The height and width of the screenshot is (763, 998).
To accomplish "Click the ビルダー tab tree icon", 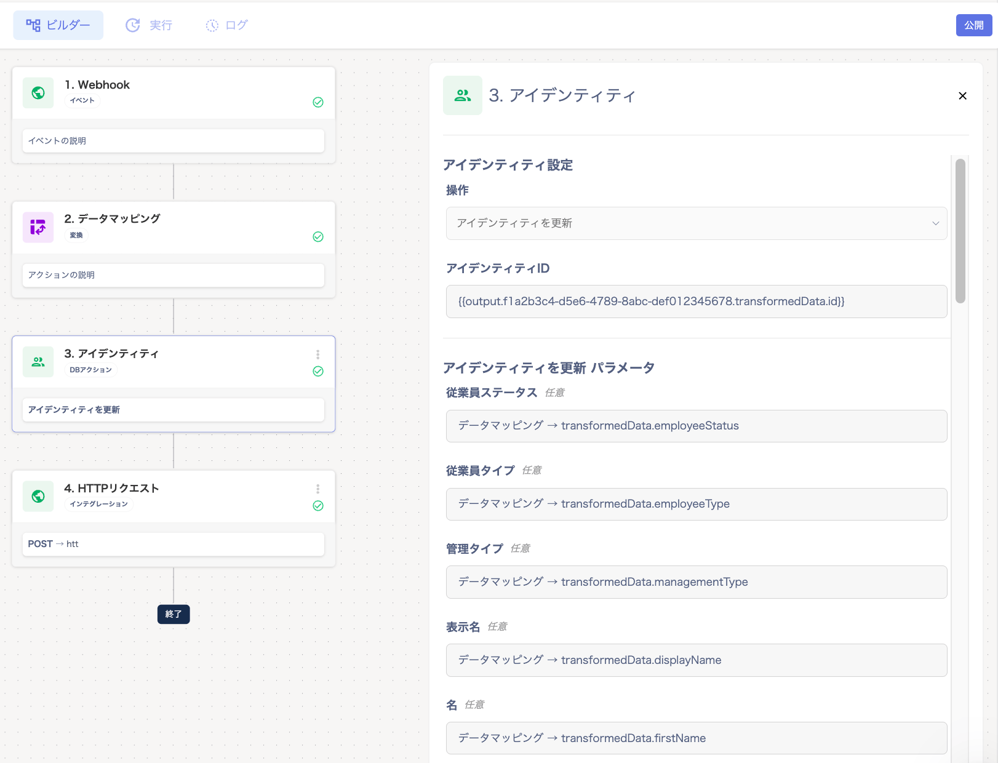I will click(33, 25).
